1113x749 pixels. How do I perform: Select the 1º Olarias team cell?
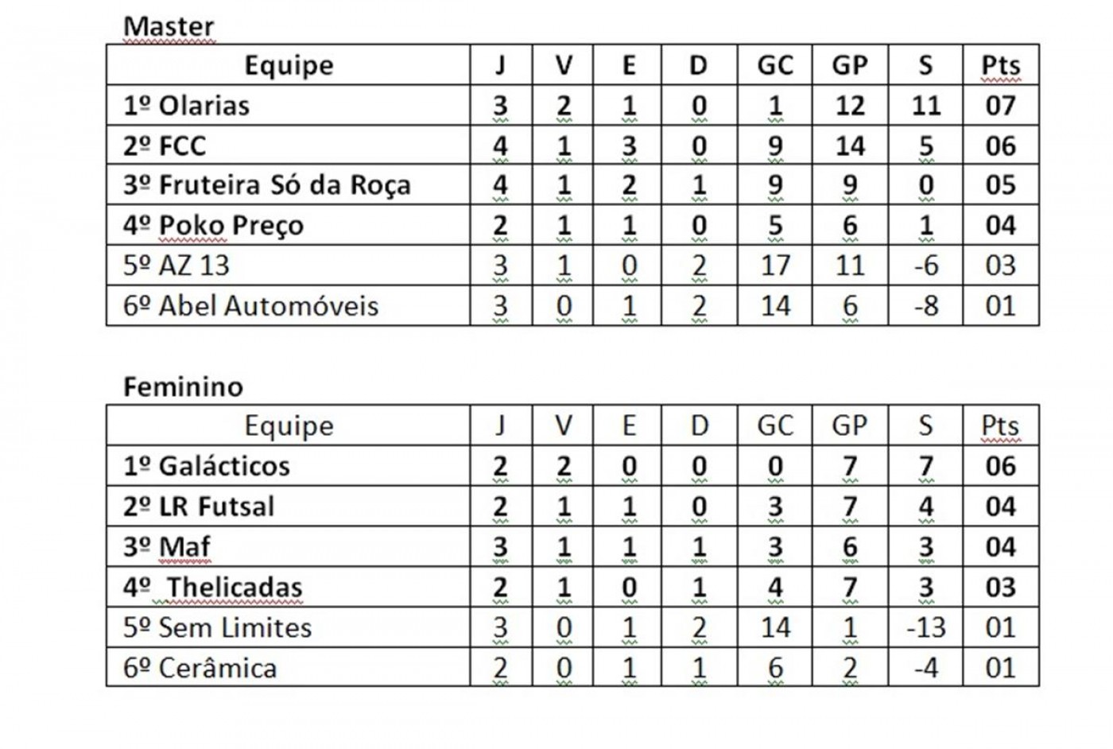(x=186, y=106)
